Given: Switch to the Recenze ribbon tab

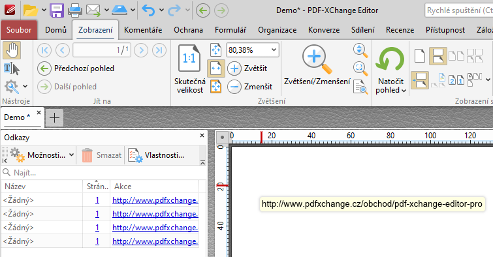Looking at the screenshot, I should pyautogui.click(x=400, y=30).
